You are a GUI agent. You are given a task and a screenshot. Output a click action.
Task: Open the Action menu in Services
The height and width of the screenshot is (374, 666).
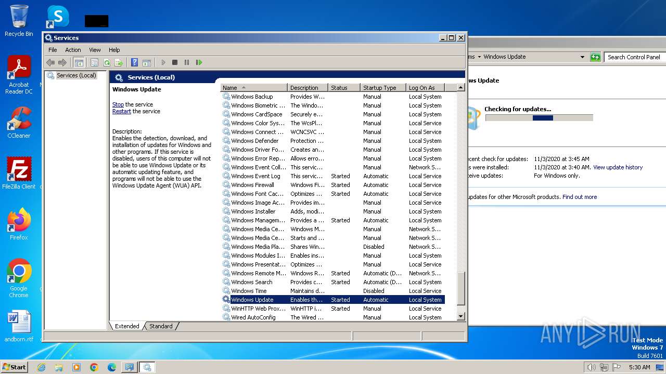pos(73,50)
